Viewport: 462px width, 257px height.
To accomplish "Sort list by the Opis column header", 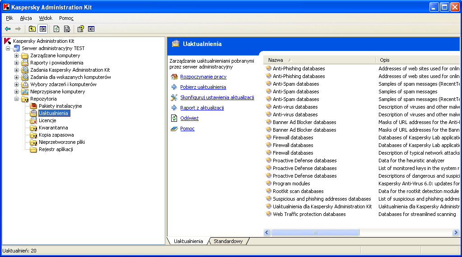I will pyautogui.click(x=418, y=60).
